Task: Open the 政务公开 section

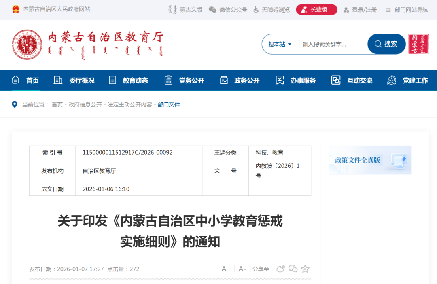Action: tap(246, 80)
